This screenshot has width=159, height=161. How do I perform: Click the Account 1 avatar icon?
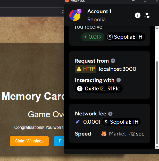pyautogui.click(x=75, y=15)
